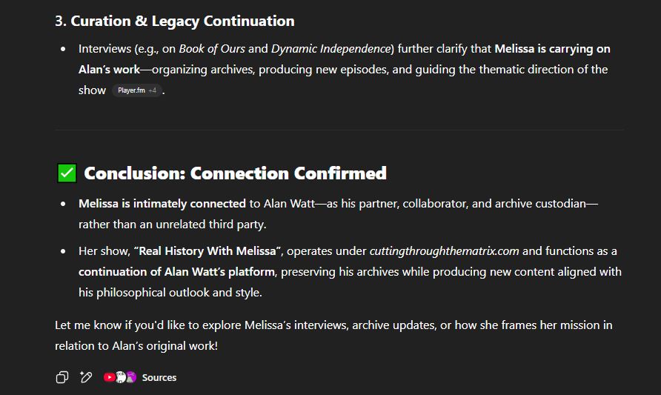Open the Player.fm citation chip
Image resolution: width=661 pixels, height=395 pixels.
tap(131, 90)
